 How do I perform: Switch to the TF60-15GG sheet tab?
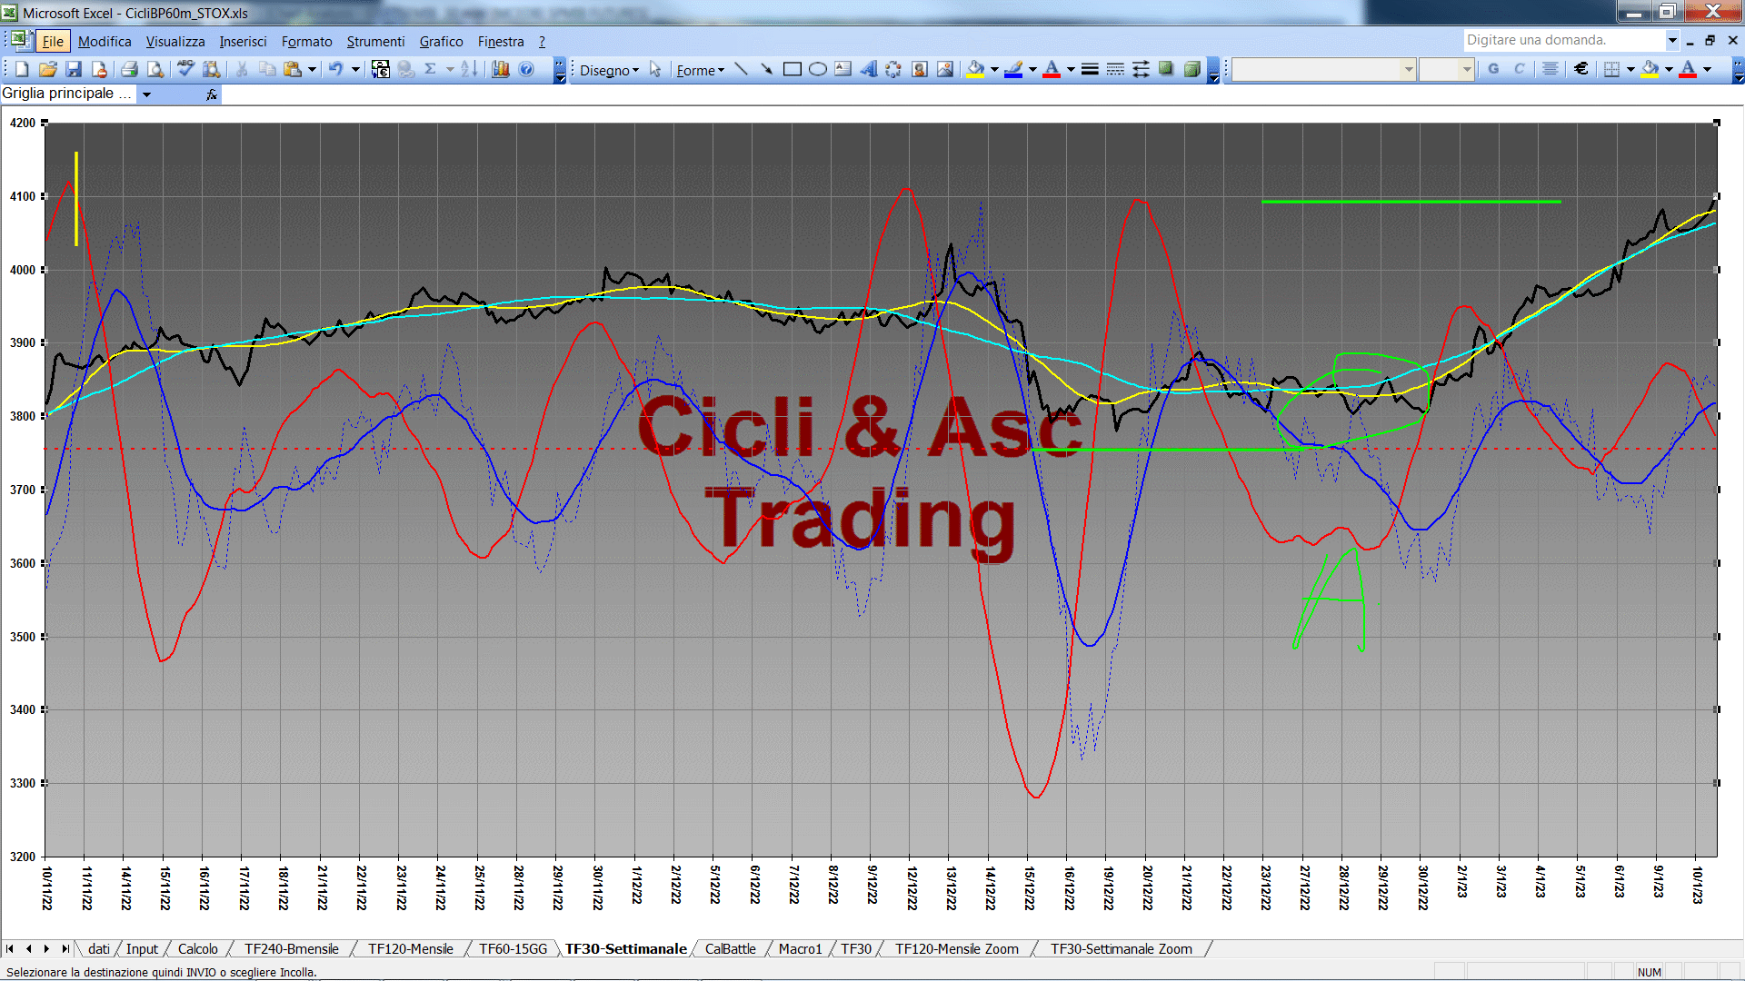[513, 949]
